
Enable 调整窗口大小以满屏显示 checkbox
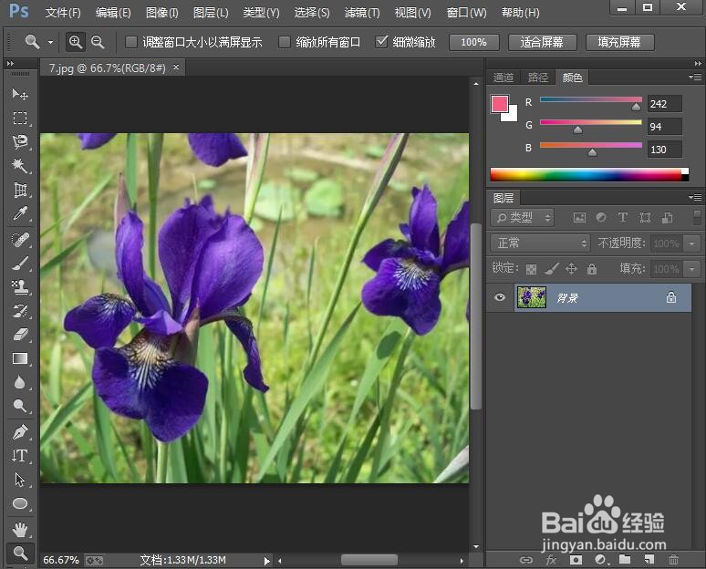tap(131, 42)
